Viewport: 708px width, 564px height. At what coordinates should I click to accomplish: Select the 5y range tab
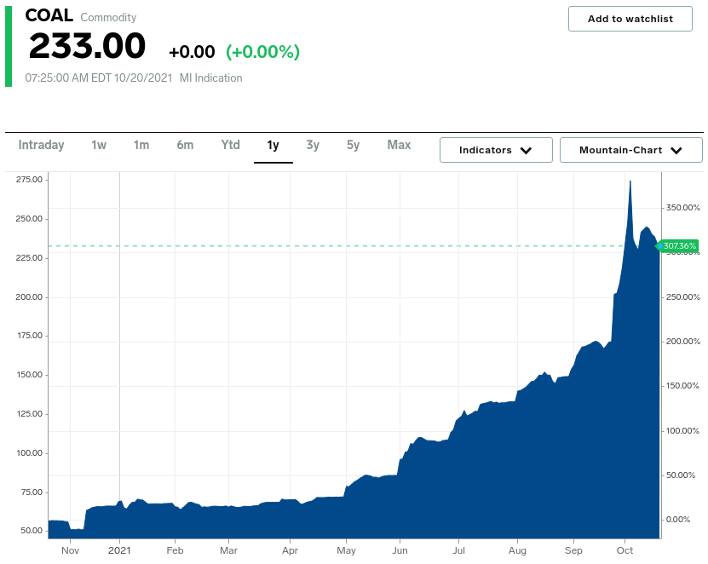[353, 145]
